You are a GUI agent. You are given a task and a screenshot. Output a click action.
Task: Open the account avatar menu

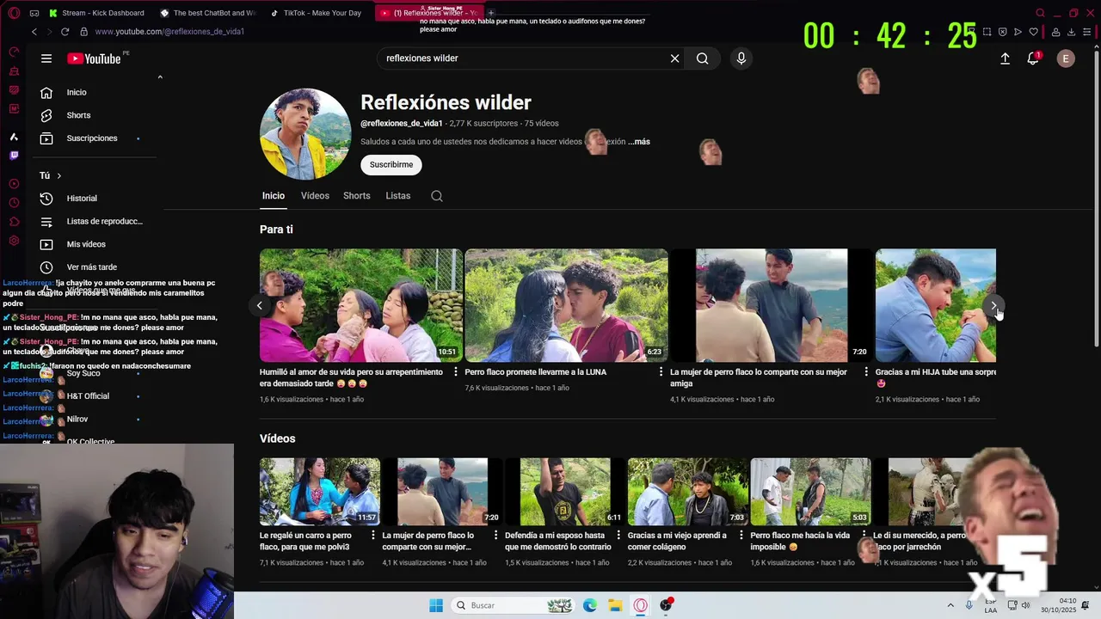click(x=1066, y=58)
